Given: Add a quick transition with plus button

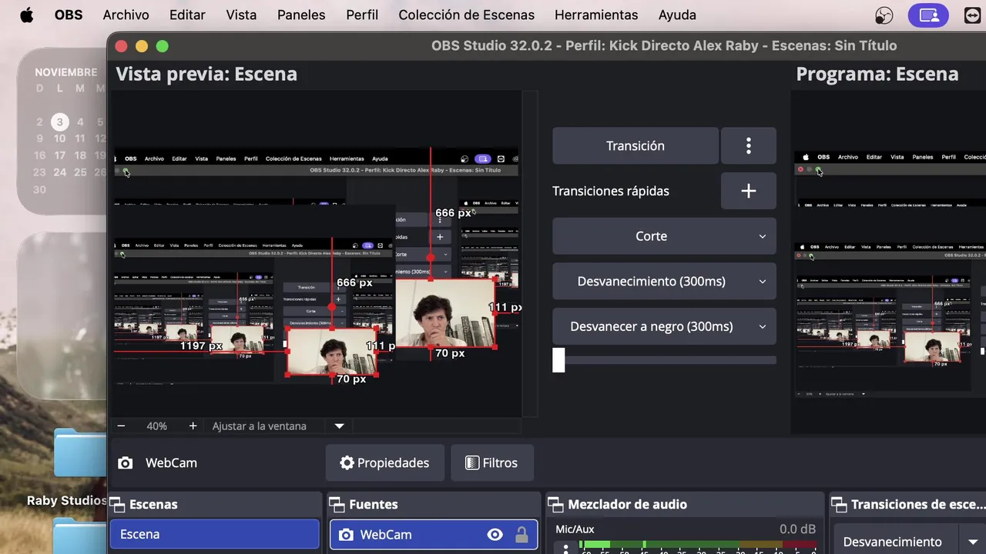Looking at the screenshot, I should (x=748, y=191).
